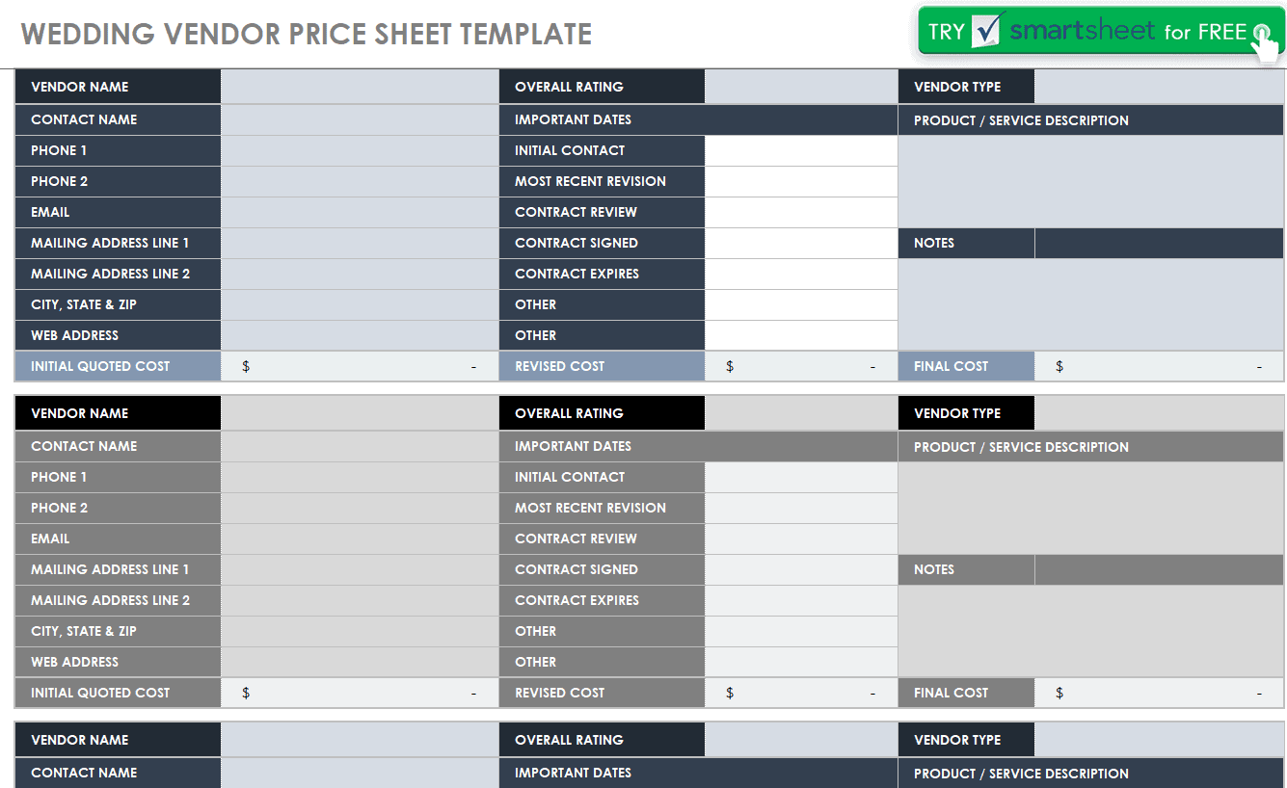Click Initial Quoted Cost amount cell in blue block

point(360,366)
